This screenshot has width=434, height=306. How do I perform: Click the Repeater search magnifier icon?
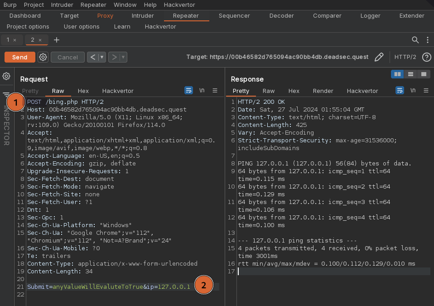pos(415,40)
